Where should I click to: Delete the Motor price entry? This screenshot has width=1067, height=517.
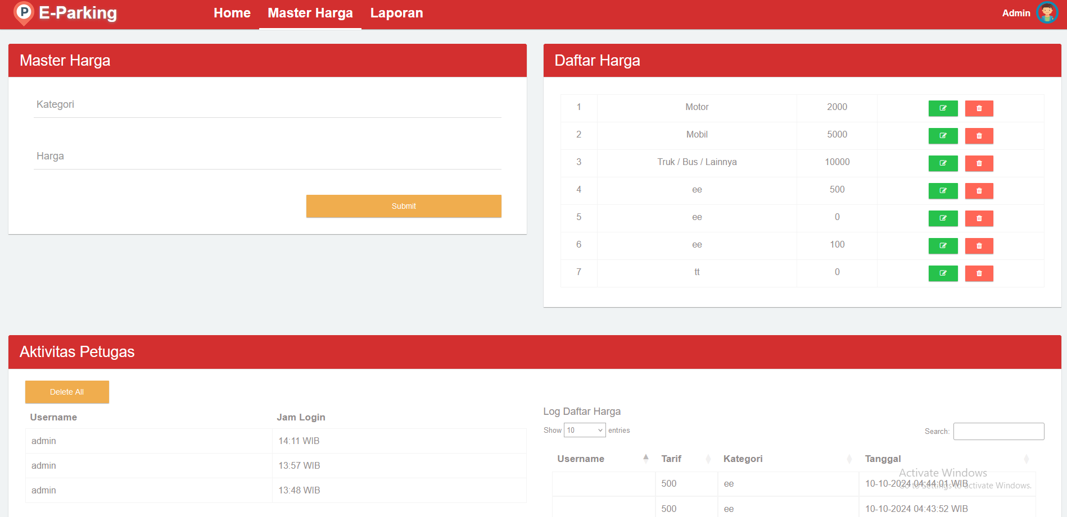coord(979,108)
